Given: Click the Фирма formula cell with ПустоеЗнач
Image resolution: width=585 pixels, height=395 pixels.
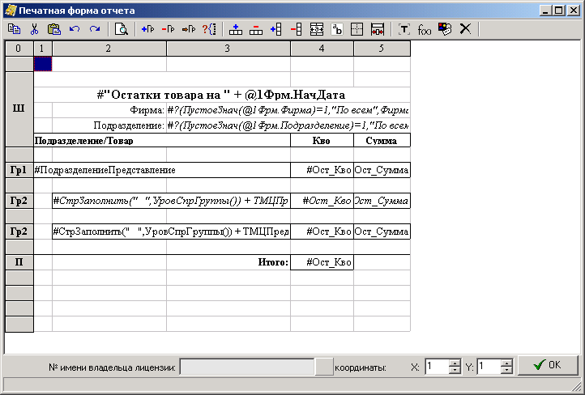Looking at the screenshot, I should (x=288, y=110).
